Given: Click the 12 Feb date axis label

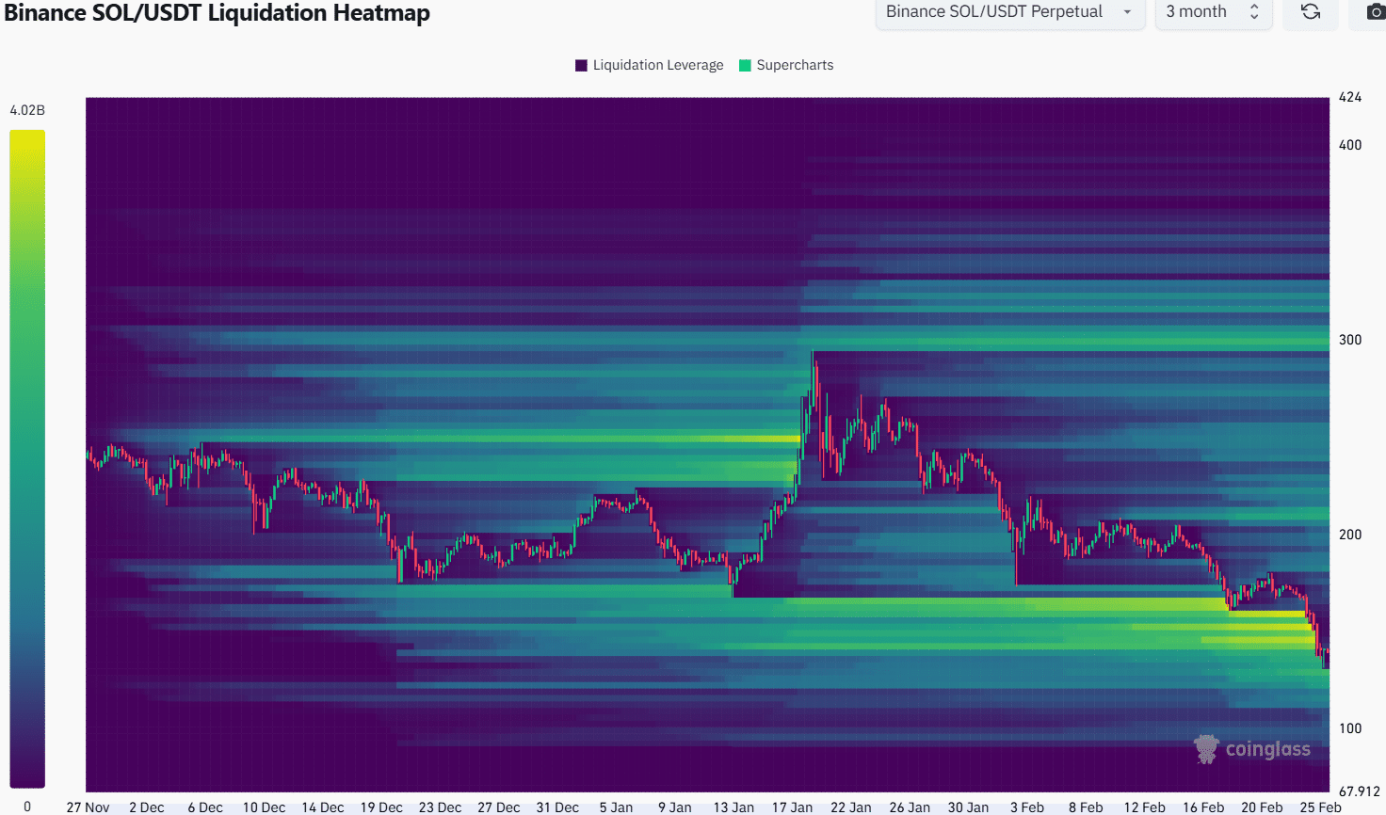Looking at the screenshot, I should [1144, 807].
